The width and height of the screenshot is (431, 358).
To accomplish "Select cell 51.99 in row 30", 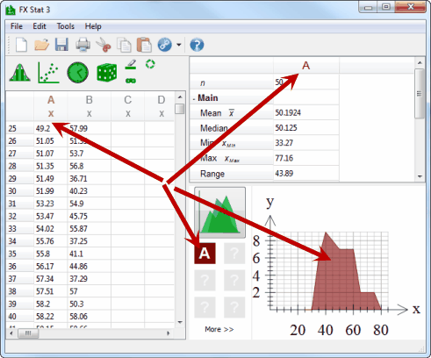I will tap(51, 191).
